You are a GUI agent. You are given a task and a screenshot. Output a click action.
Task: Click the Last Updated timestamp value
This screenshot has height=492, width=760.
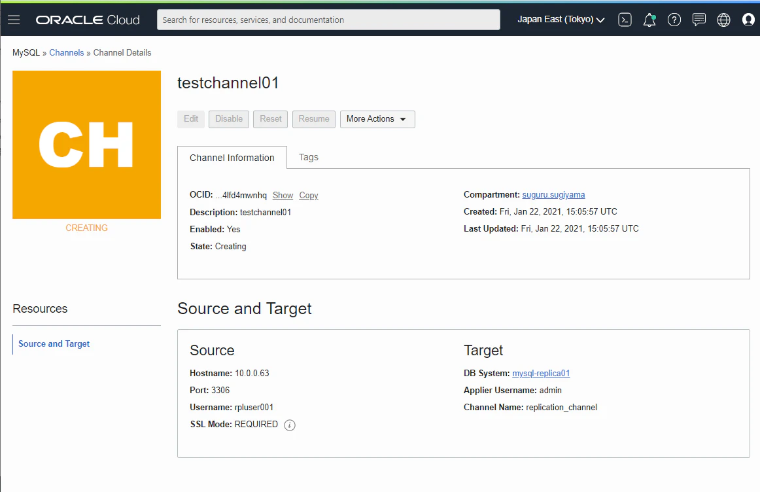[579, 229]
